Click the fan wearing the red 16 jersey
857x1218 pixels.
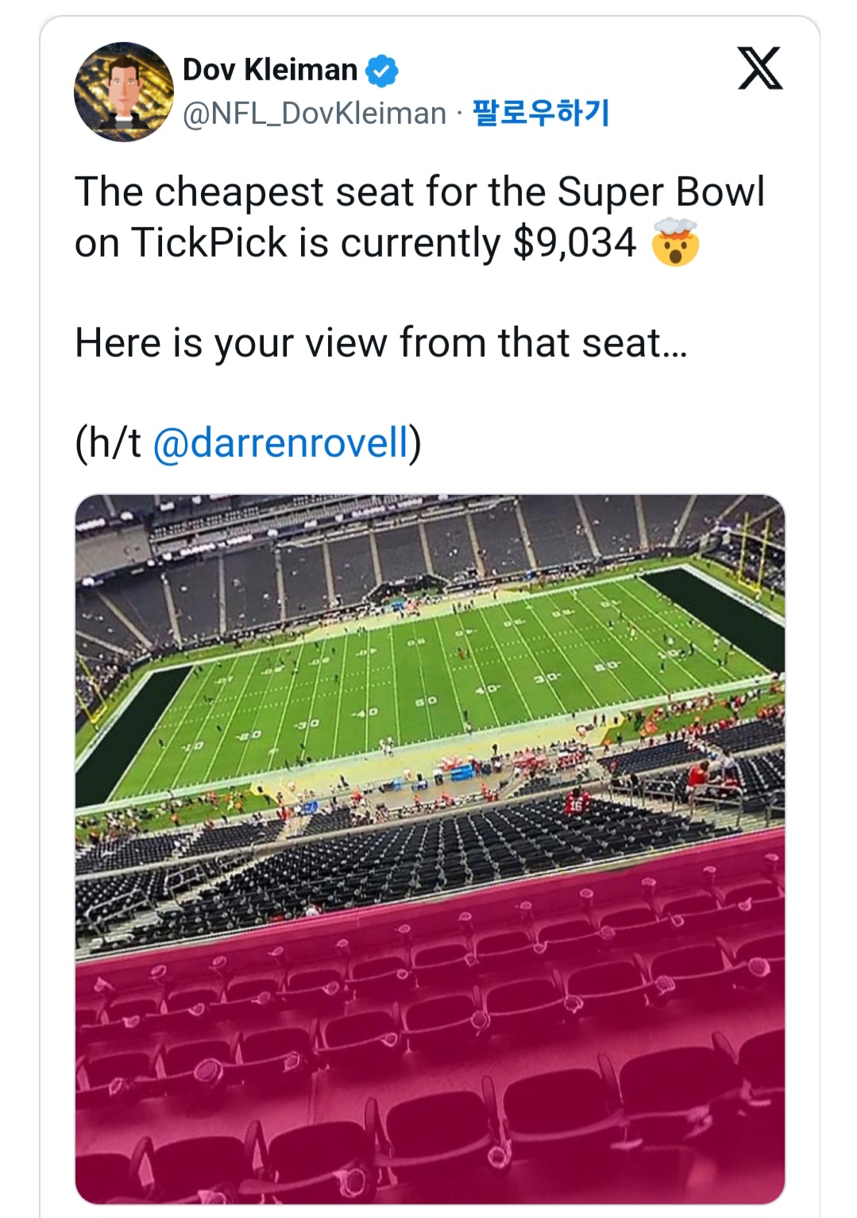[573, 804]
